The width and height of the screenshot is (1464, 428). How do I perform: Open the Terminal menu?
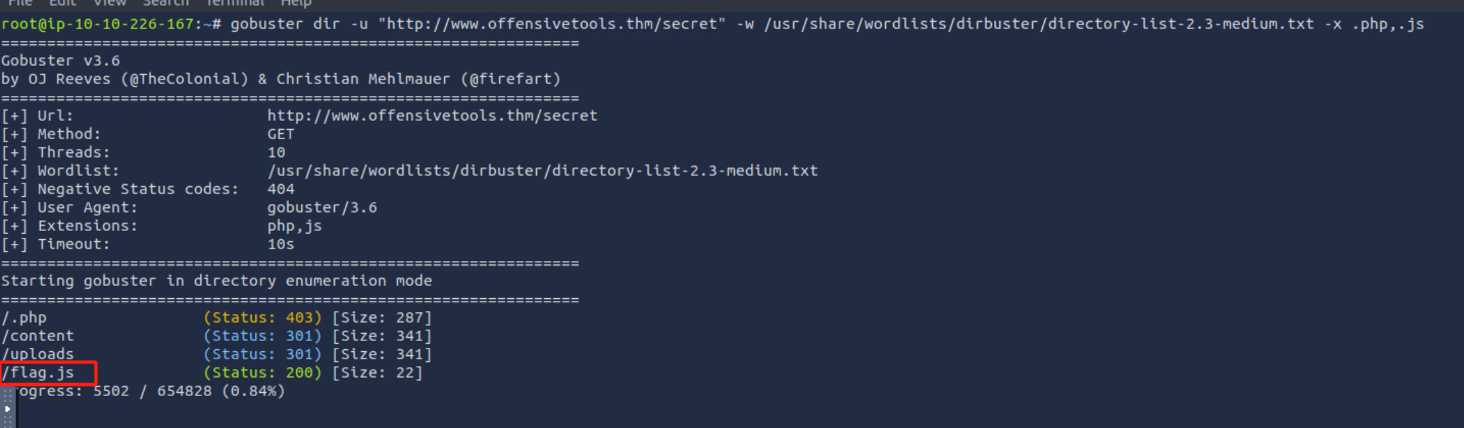tap(235, 3)
